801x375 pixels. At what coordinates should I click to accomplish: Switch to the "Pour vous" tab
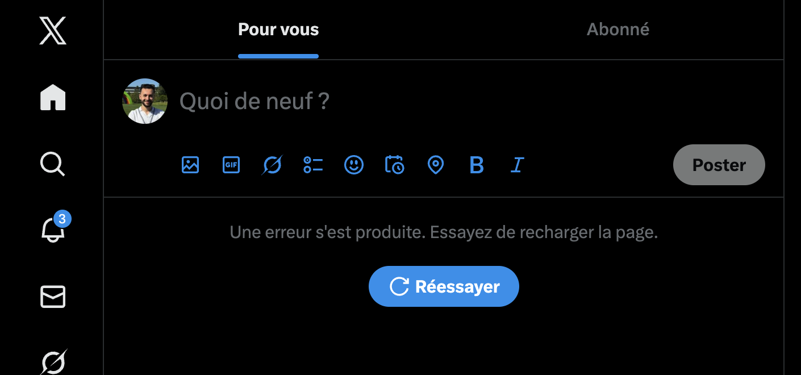(278, 30)
